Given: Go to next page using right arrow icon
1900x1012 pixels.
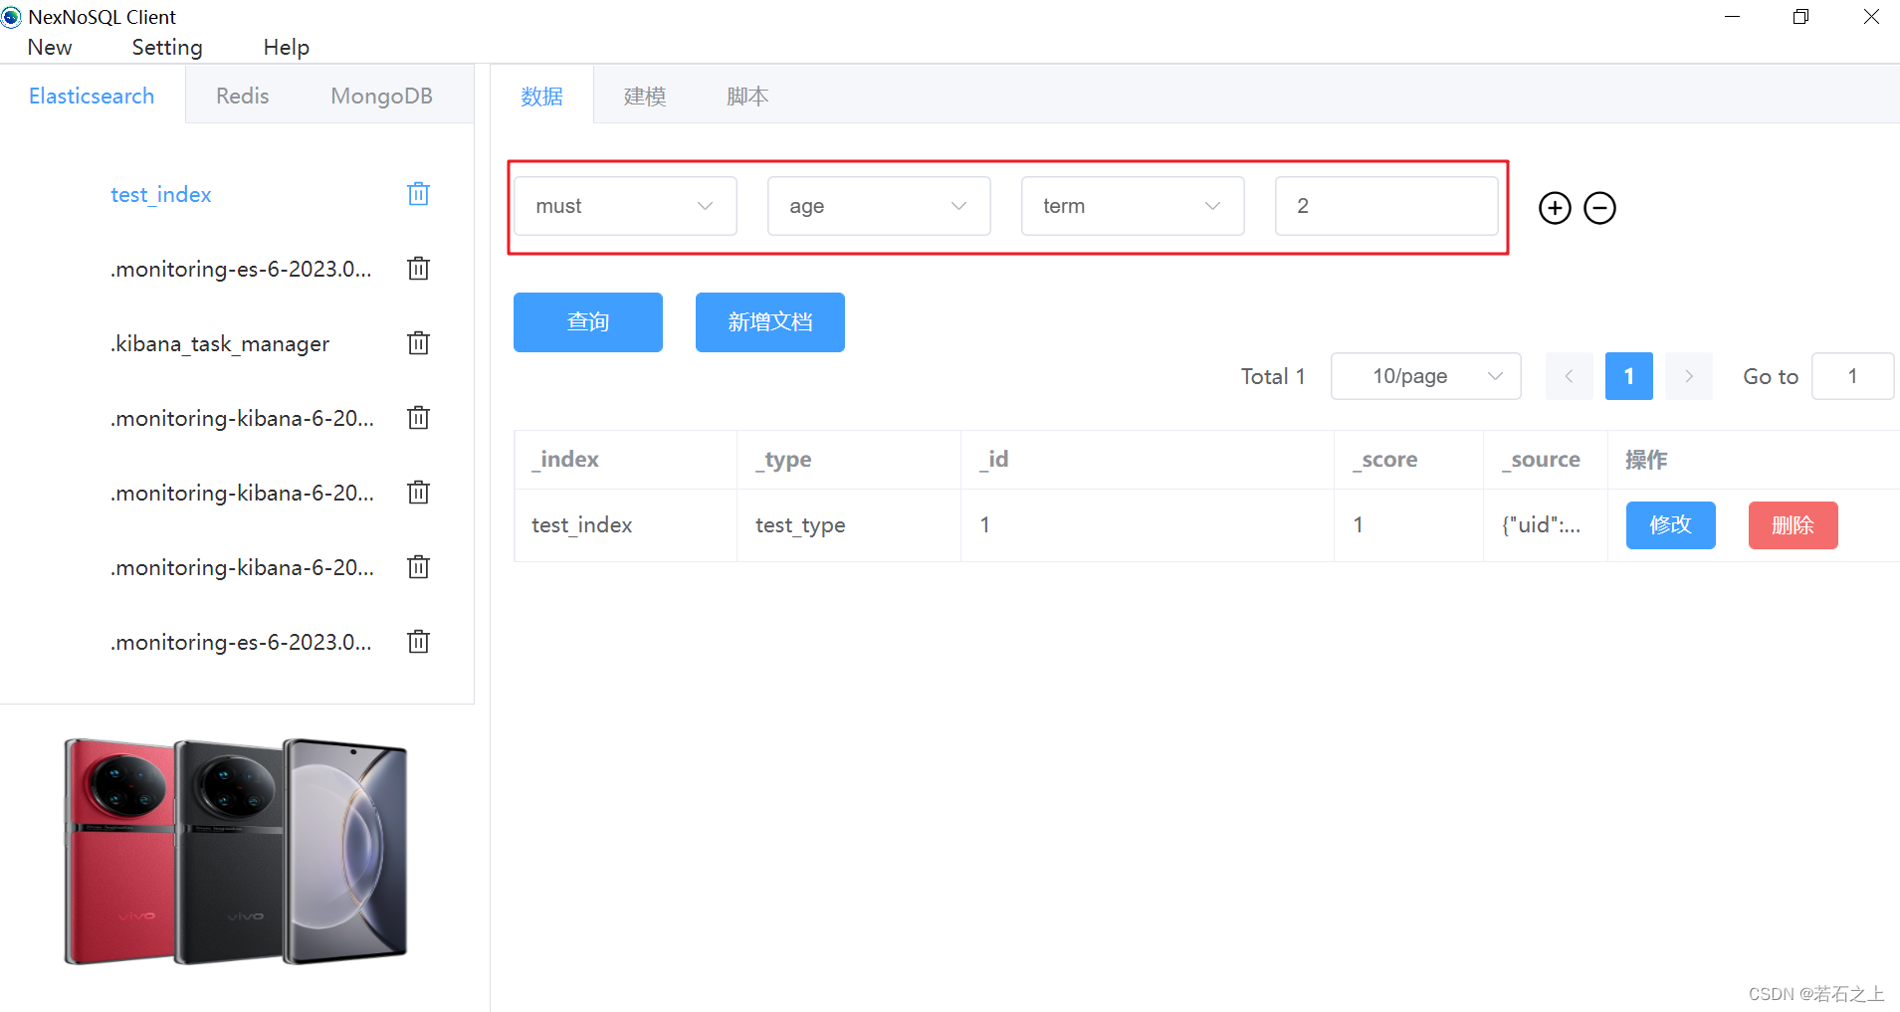Looking at the screenshot, I should (x=1688, y=375).
